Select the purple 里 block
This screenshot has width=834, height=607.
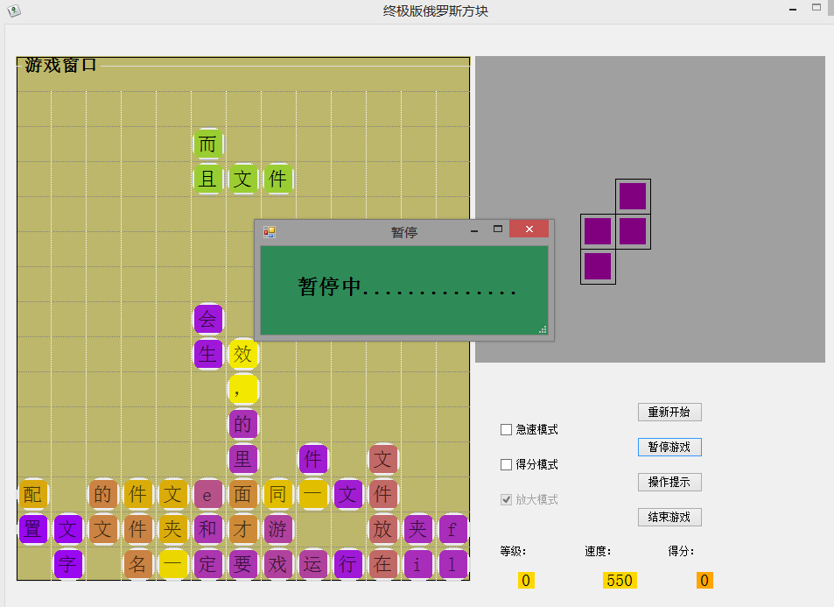coord(243,459)
